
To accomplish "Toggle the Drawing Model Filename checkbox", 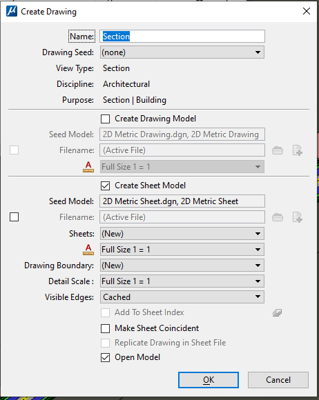I will (14, 150).
